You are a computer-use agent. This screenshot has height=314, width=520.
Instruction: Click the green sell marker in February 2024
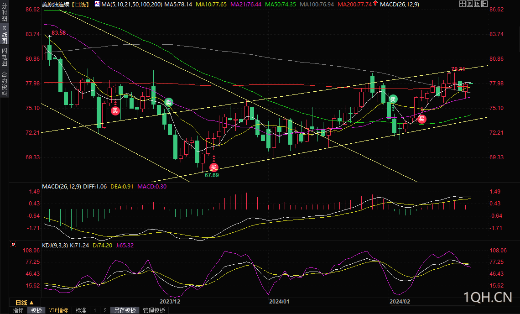[393, 99]
